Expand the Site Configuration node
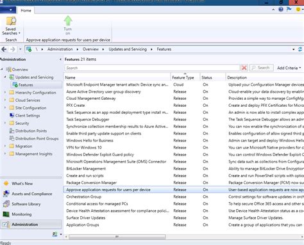Screen dimensions: 304x245 point(5,107)
